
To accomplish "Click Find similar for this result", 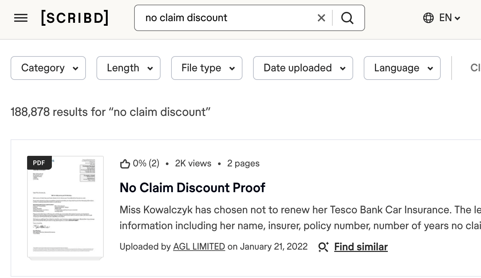I will pyautogui.click(x=361, y=247).
